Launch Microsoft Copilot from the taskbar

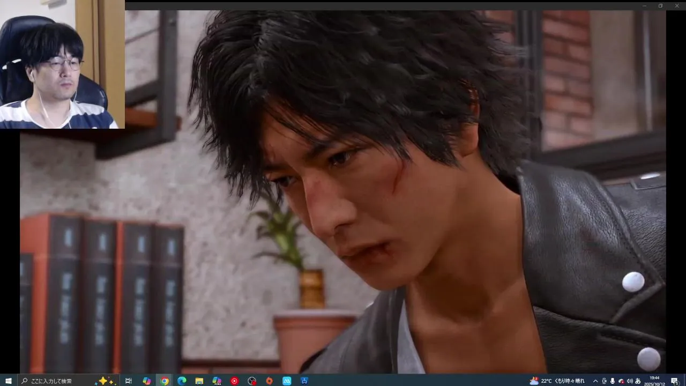146,381
